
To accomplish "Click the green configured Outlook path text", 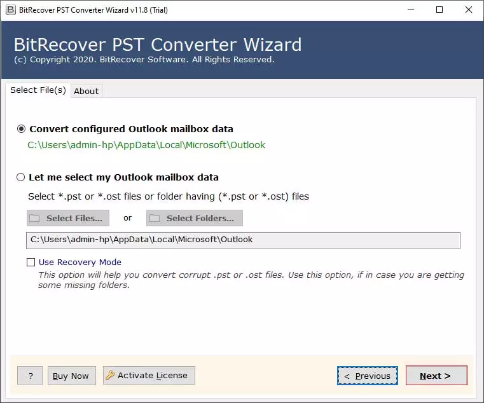I will (x=146, y=145).
